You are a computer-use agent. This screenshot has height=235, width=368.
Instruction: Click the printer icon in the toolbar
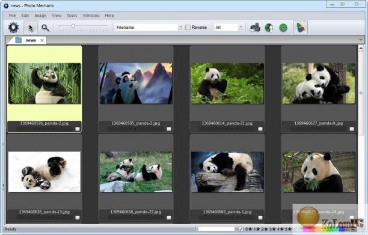[x=255, y=28]
